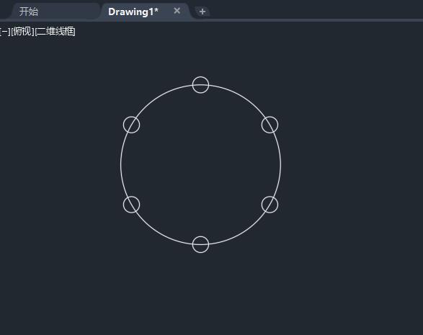
Task: Open the 二维线框 visual style menu
Action: 55,32
